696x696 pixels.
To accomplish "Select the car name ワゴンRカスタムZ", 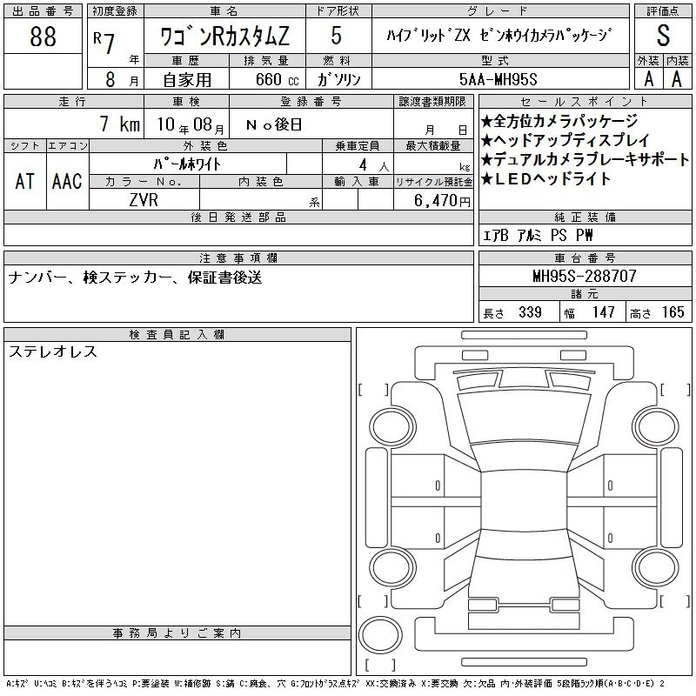I will pos(224,37).
